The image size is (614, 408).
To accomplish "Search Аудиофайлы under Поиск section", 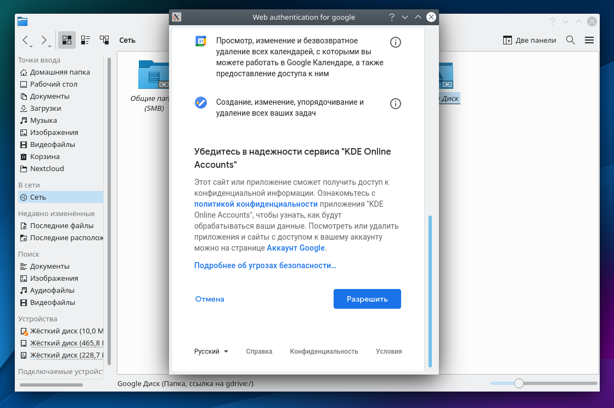I will point(61,291).
